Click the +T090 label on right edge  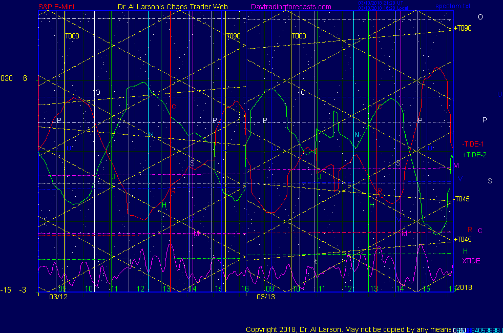point(463,28)
